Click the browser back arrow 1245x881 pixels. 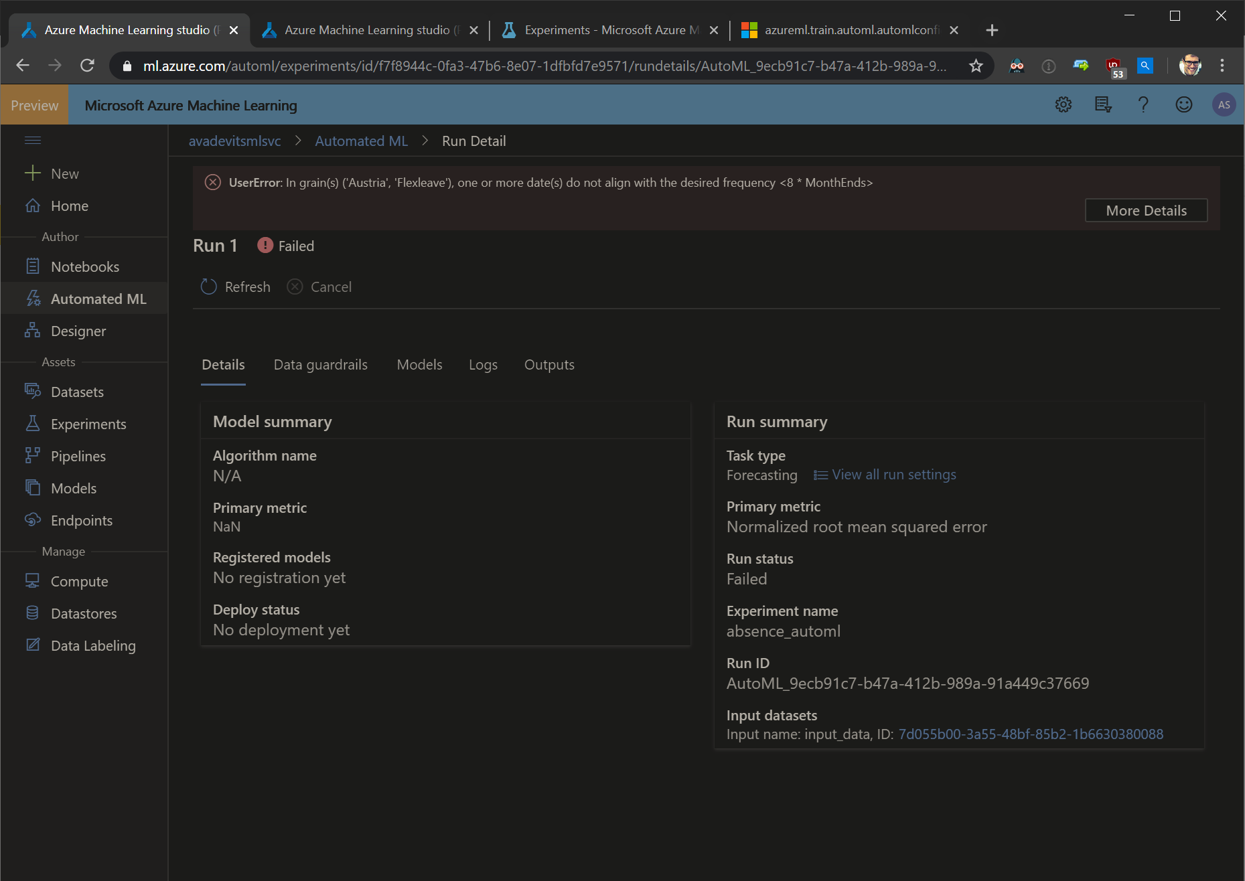click(23, 66)
